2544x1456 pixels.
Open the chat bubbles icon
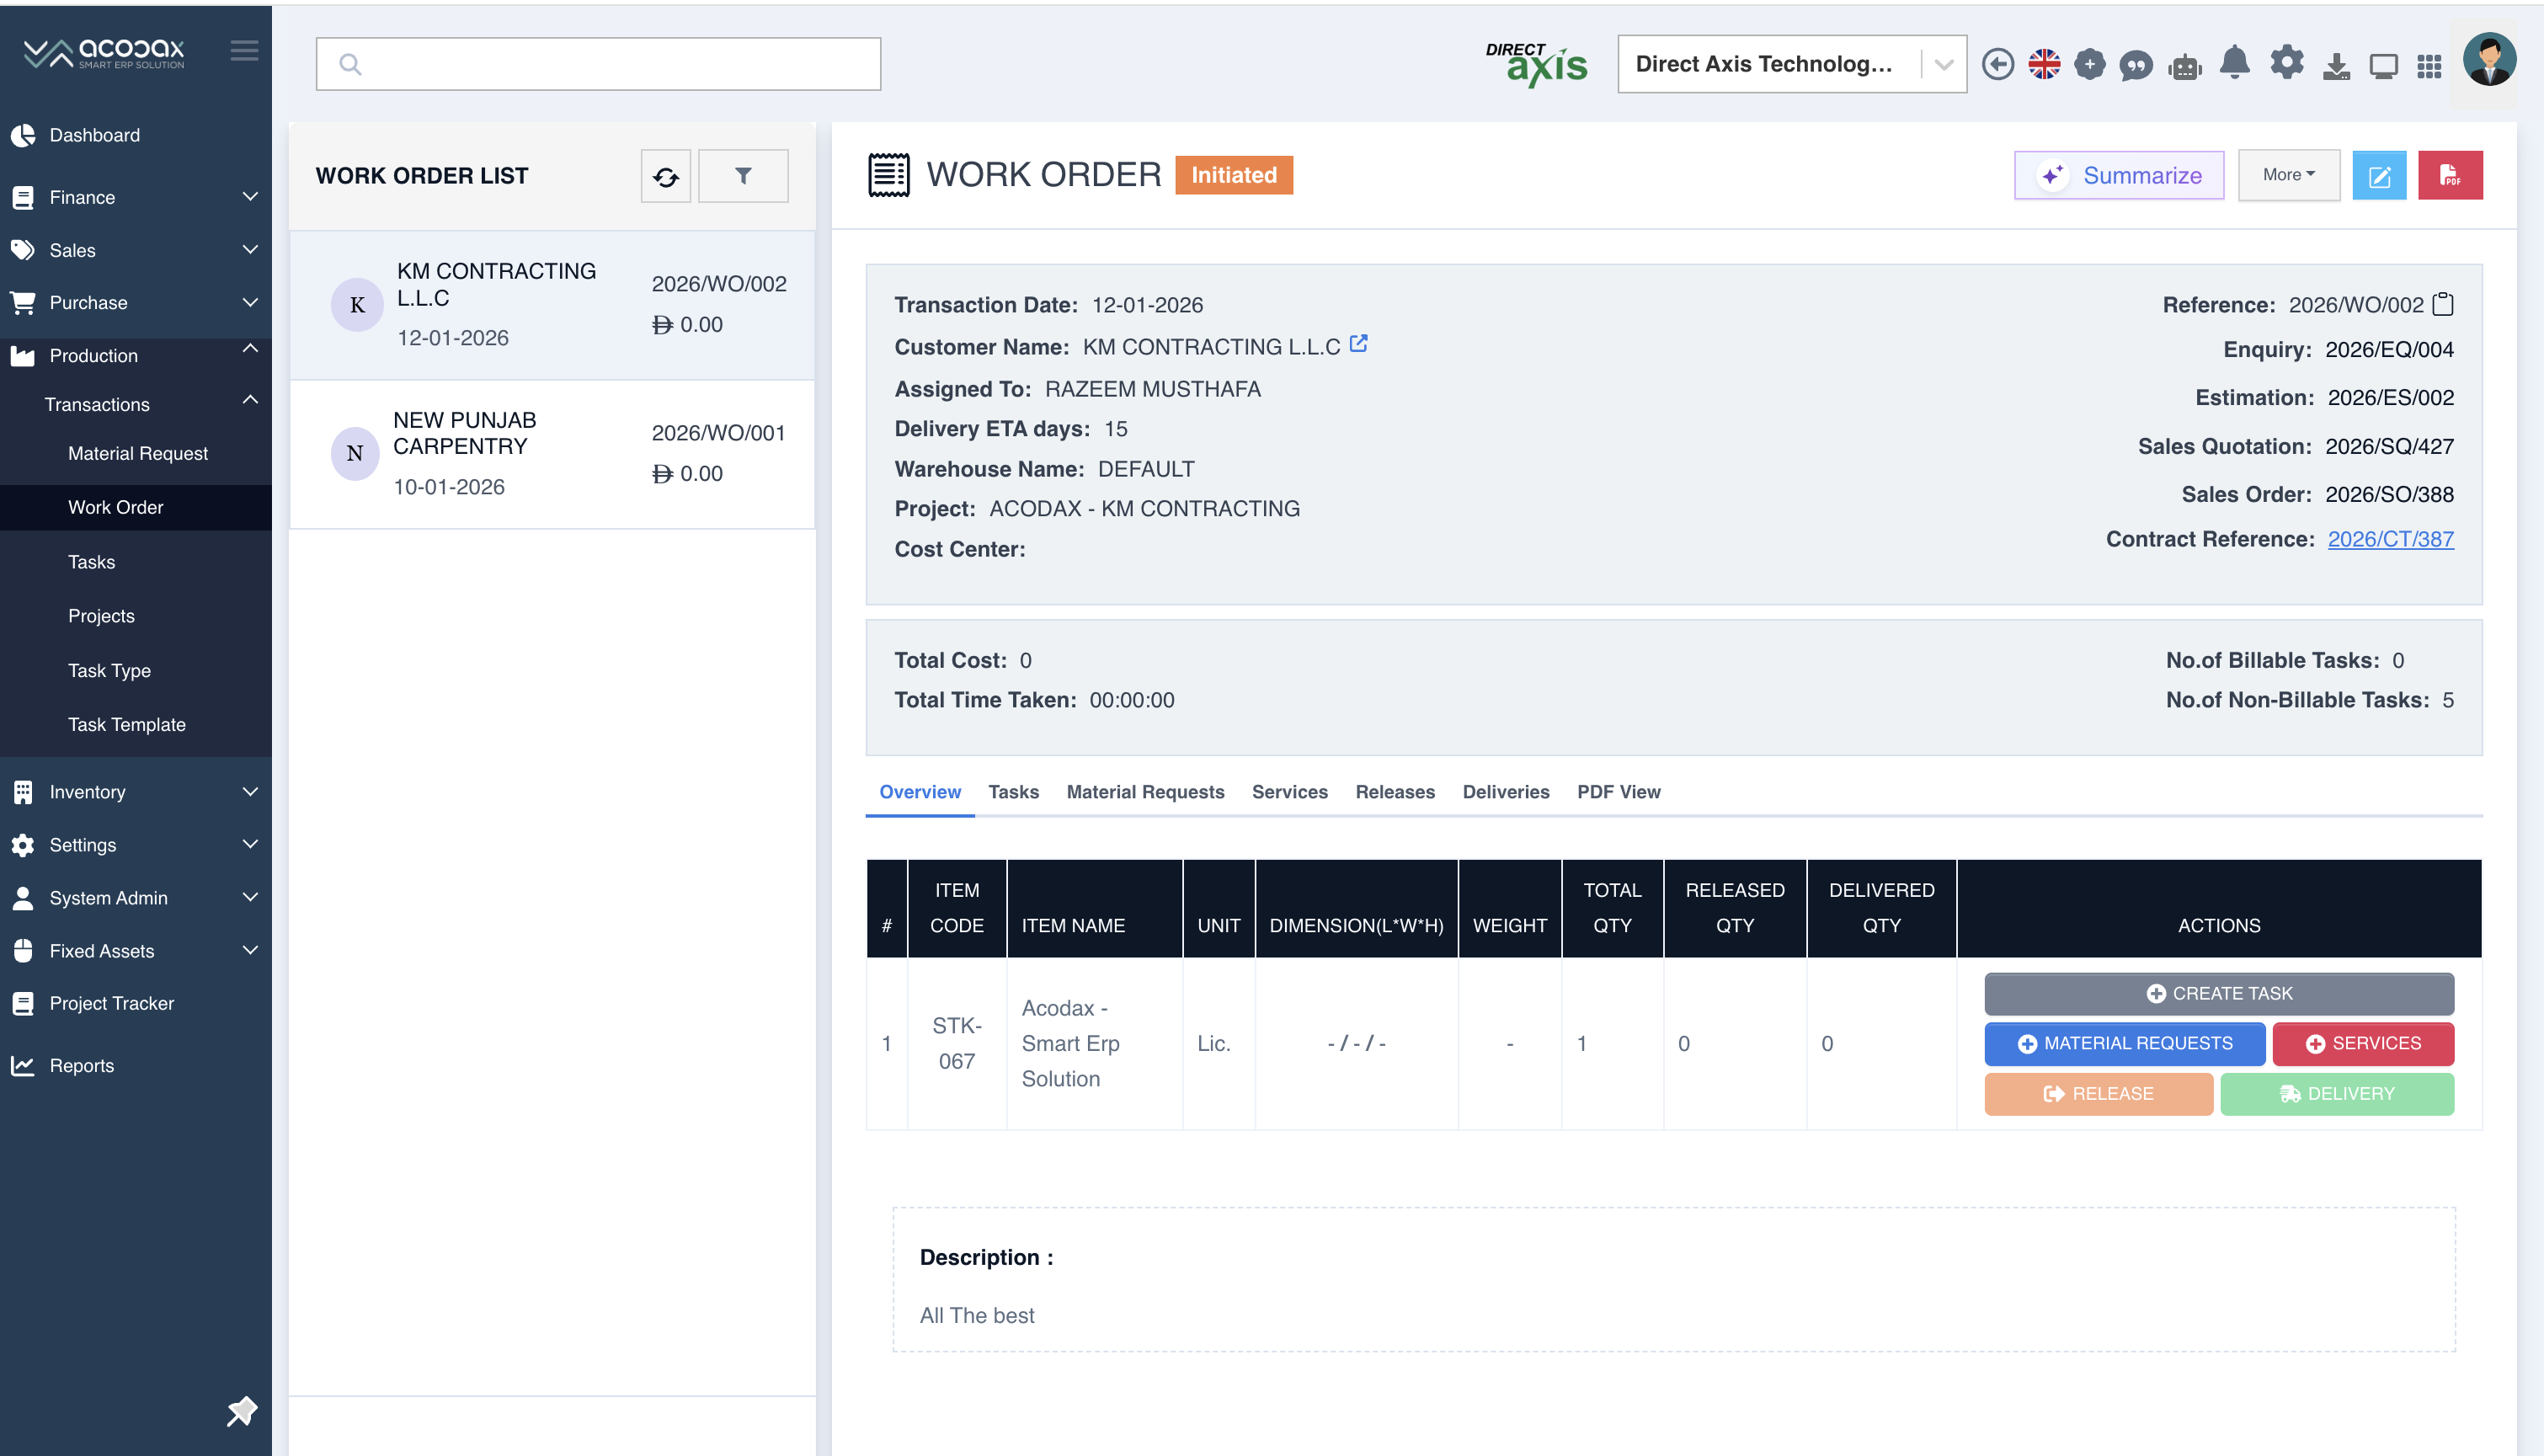pyautogui.click(x=2136, y=66)
